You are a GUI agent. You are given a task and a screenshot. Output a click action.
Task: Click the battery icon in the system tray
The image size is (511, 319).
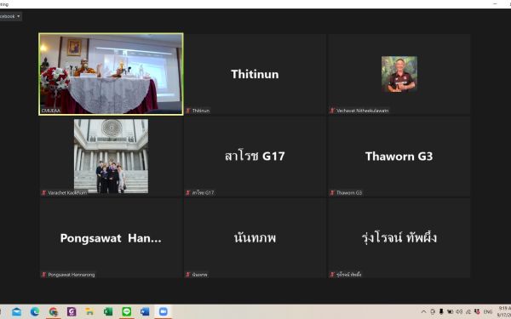click(x=450, y=312)
